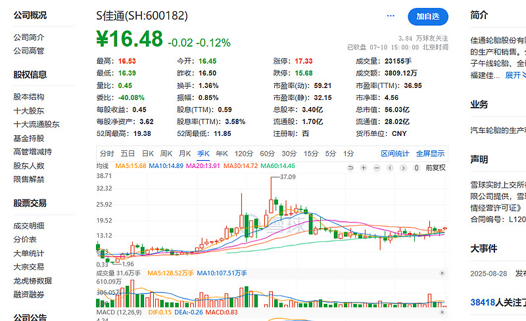Select the 五日 chart tab

[128, 154]
